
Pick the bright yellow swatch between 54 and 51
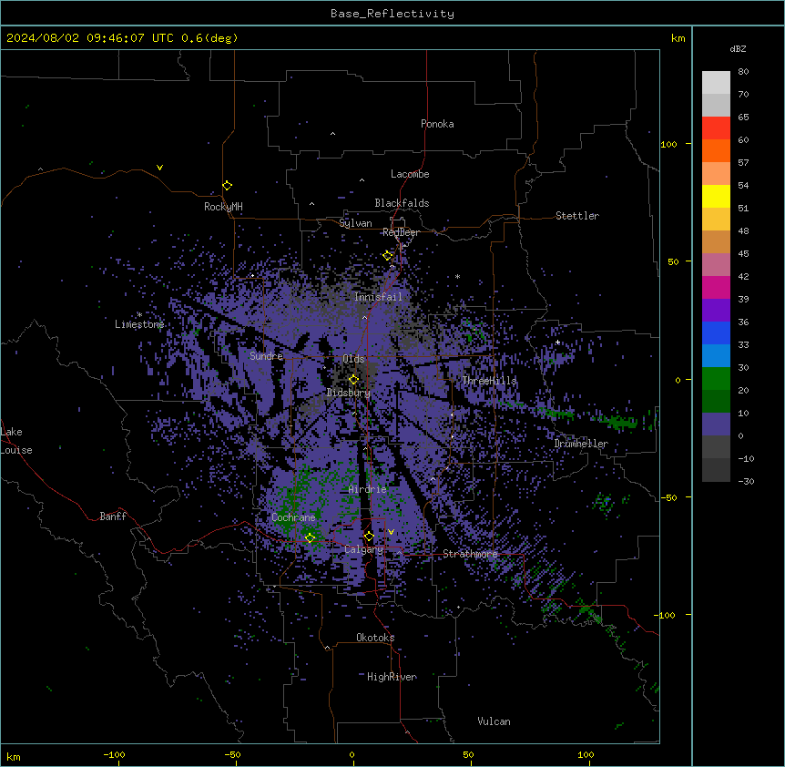tap(716, 196)
